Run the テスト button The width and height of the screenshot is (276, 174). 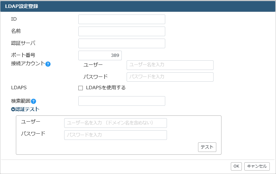point(207,147)
